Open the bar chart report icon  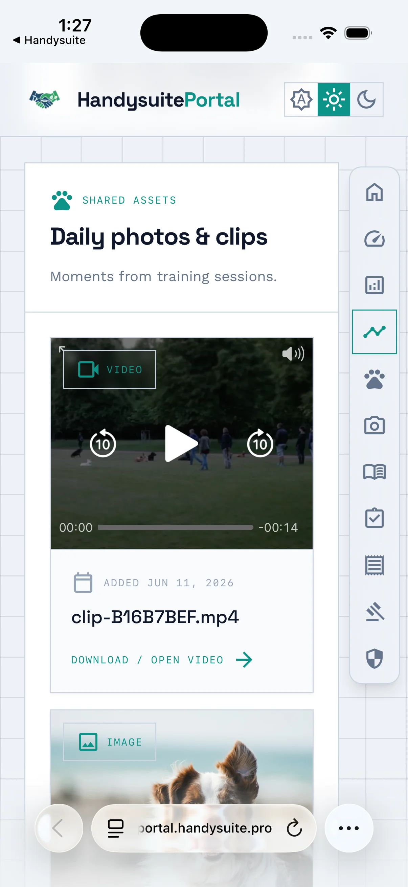point(374,285)
